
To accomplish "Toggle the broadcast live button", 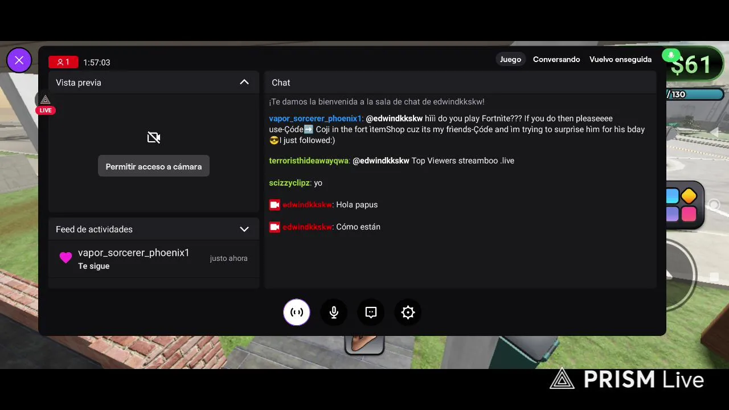I will (x=297, y=312).
